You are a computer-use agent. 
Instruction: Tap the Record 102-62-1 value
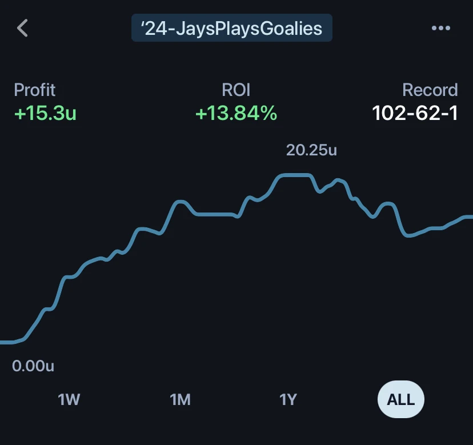pos(415,113)
